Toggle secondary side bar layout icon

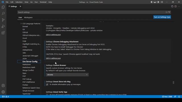click(x=158, y=2)
